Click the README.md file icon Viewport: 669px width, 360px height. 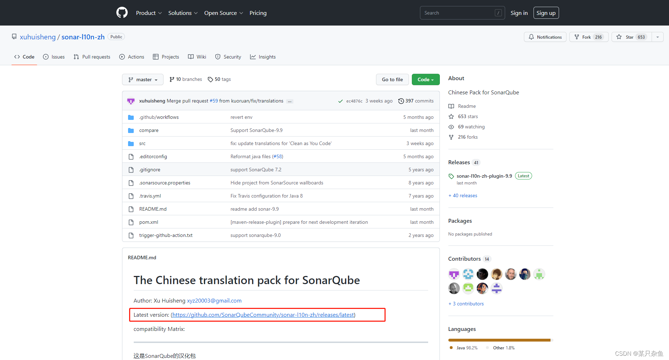[131, 209]
